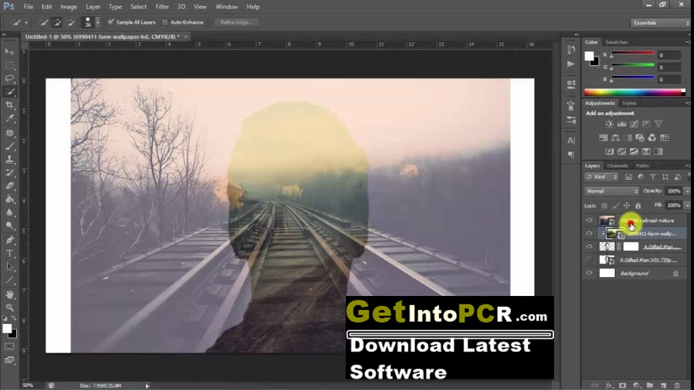Click the Refine Edge button
This screenshot has width=694, height=390.
point(237,22)
